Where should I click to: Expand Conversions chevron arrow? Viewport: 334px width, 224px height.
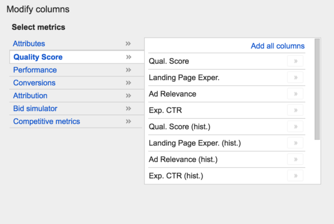[128, 83]
